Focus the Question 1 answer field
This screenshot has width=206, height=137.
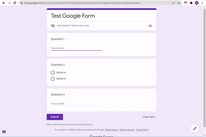coord(76,48)
